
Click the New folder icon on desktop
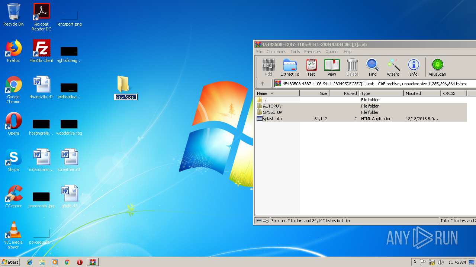click(x=123, y=84)
